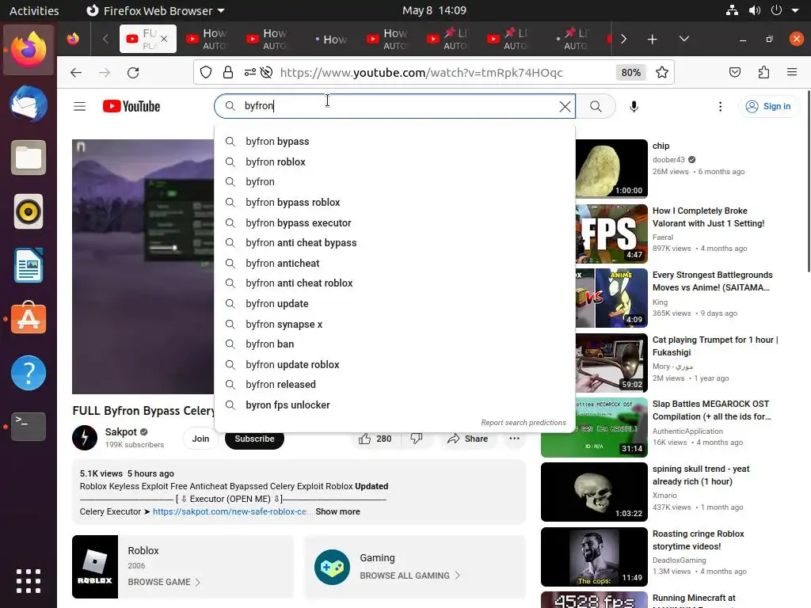
Task: Open the spinning skull trend video thumbnail
Action: point(594,492)
